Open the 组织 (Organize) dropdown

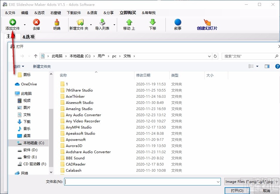(18, 66)
